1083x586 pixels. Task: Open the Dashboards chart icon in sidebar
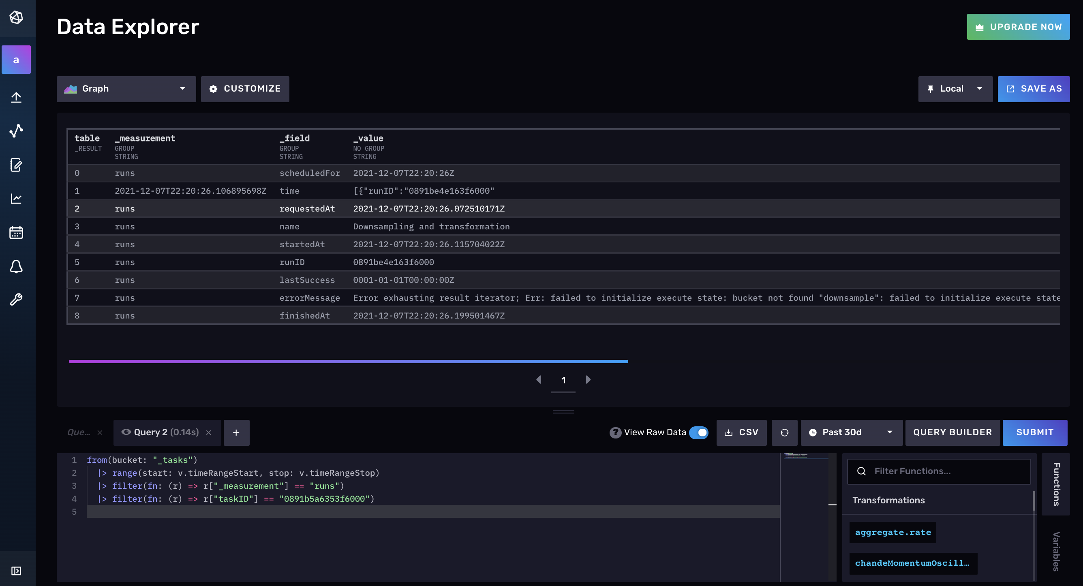coord(16,199)
